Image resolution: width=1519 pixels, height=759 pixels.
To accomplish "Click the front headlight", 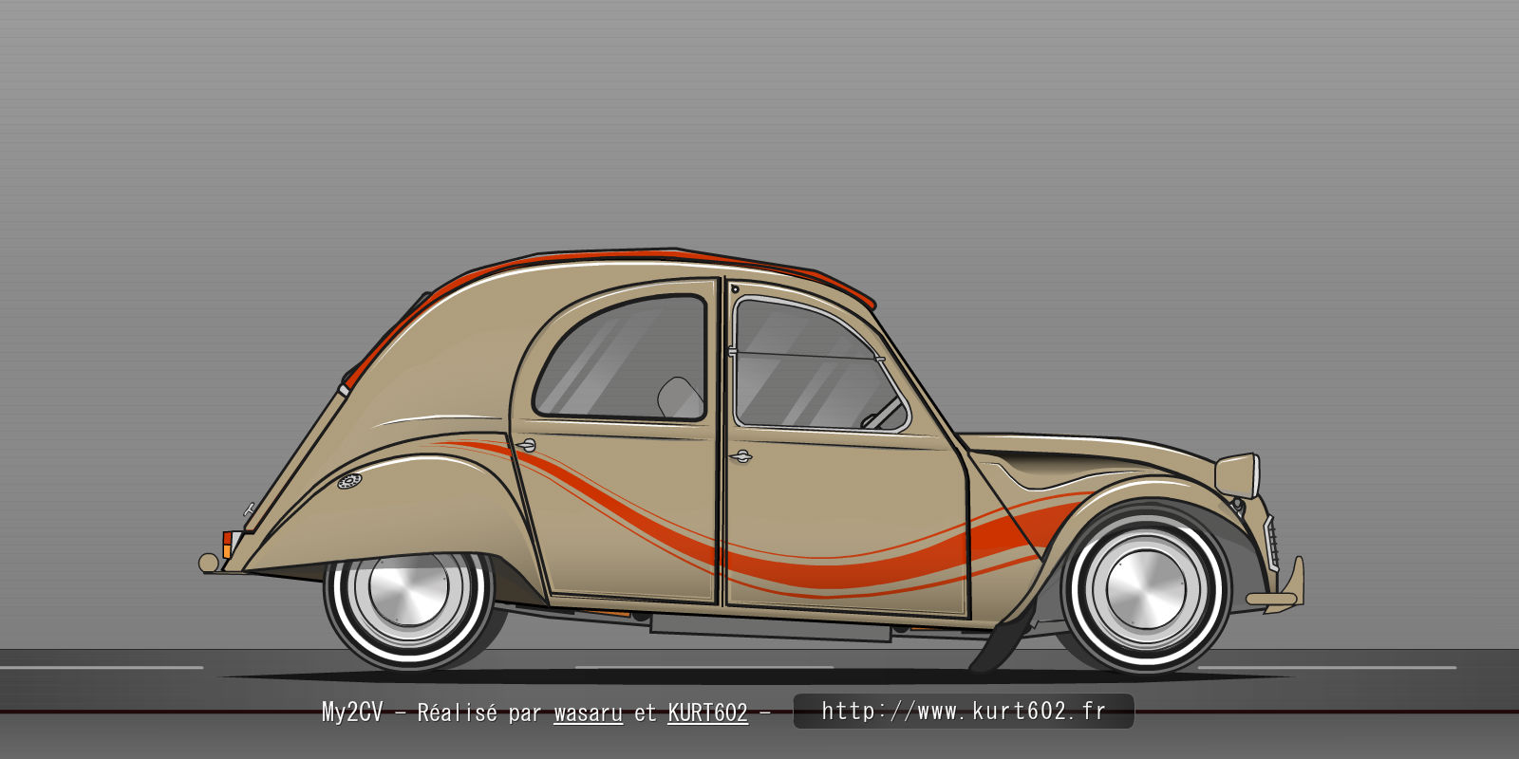I will [x=1239, y=474].
